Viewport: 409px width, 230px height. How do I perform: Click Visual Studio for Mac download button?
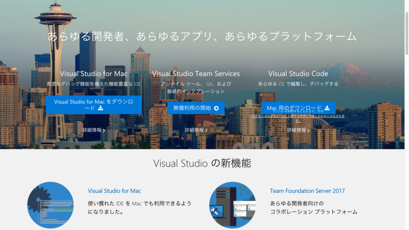tap(93, 105)
